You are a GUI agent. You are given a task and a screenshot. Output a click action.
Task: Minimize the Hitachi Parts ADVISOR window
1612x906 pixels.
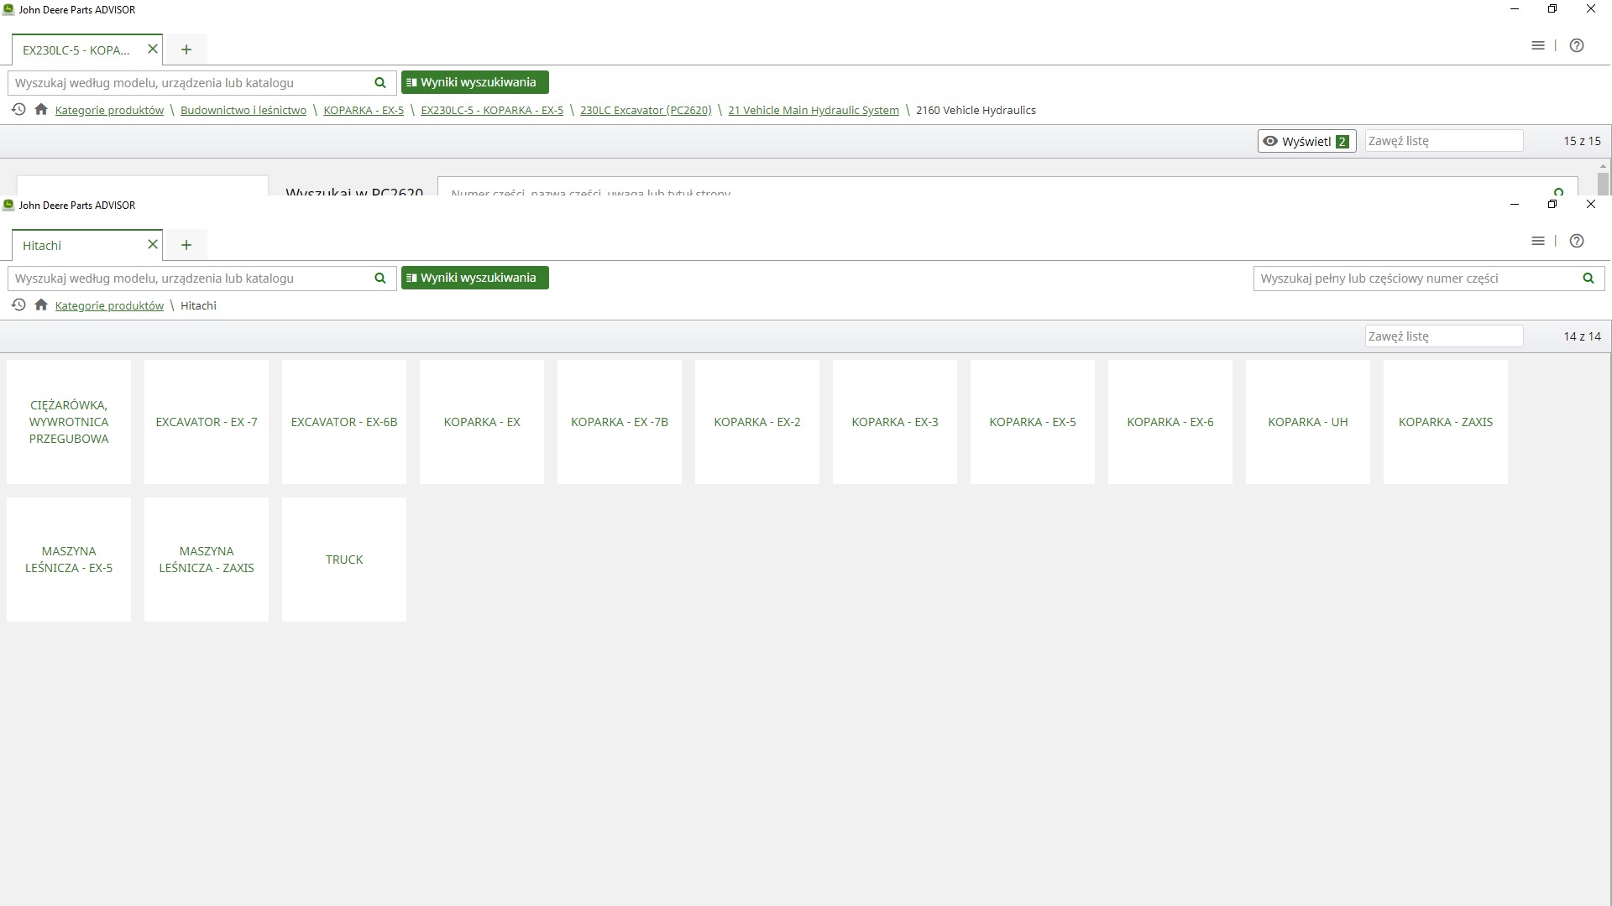(x=1515, y=204)
